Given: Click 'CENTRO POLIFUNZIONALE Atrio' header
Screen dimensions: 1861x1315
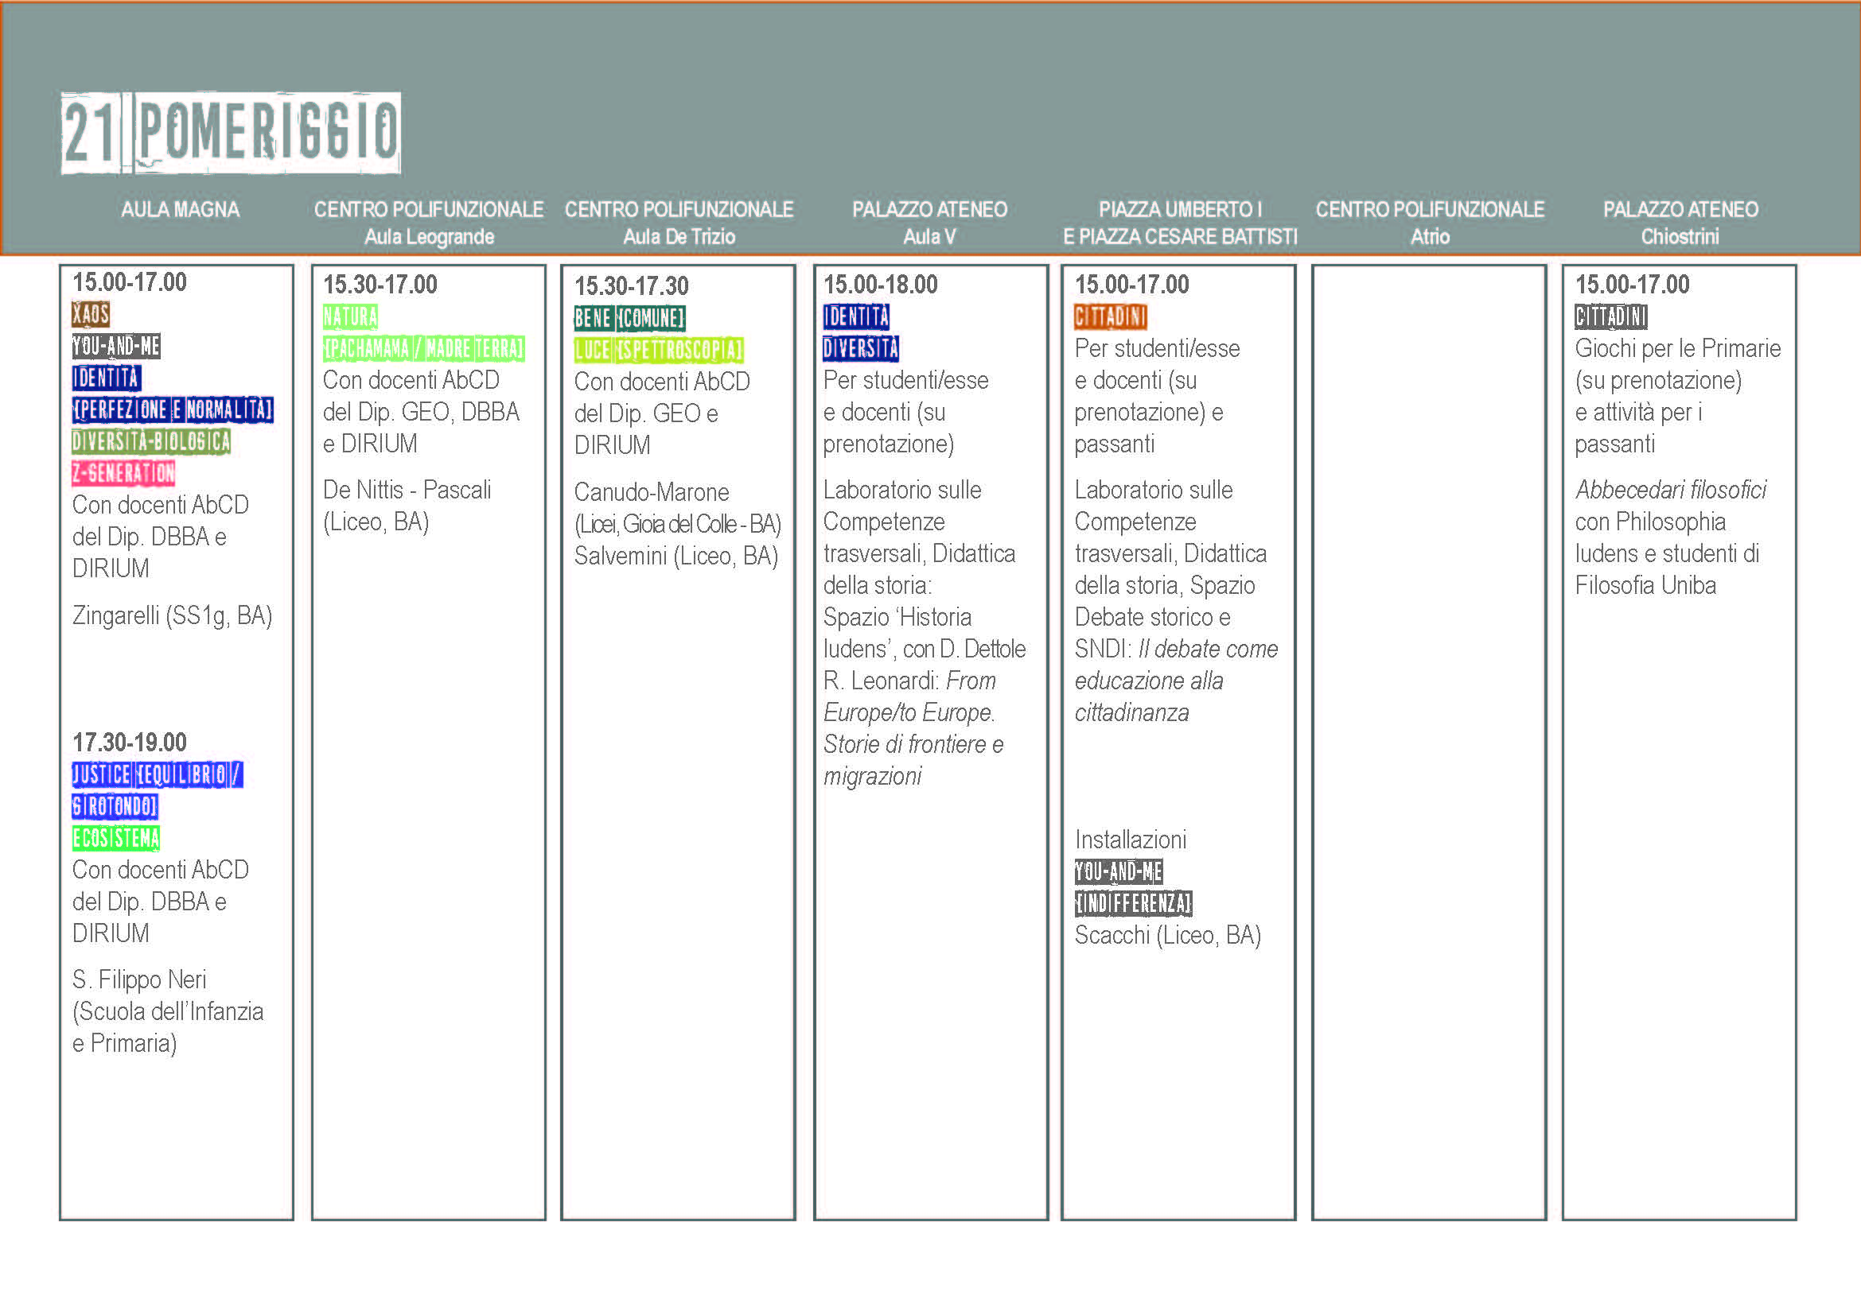Looking at the screenshot, I should tap(1430, 223).
